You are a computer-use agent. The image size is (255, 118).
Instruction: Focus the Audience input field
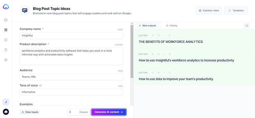click(x=71, y=77)
